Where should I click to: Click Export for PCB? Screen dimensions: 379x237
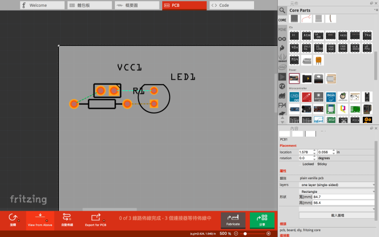point(96,220)
